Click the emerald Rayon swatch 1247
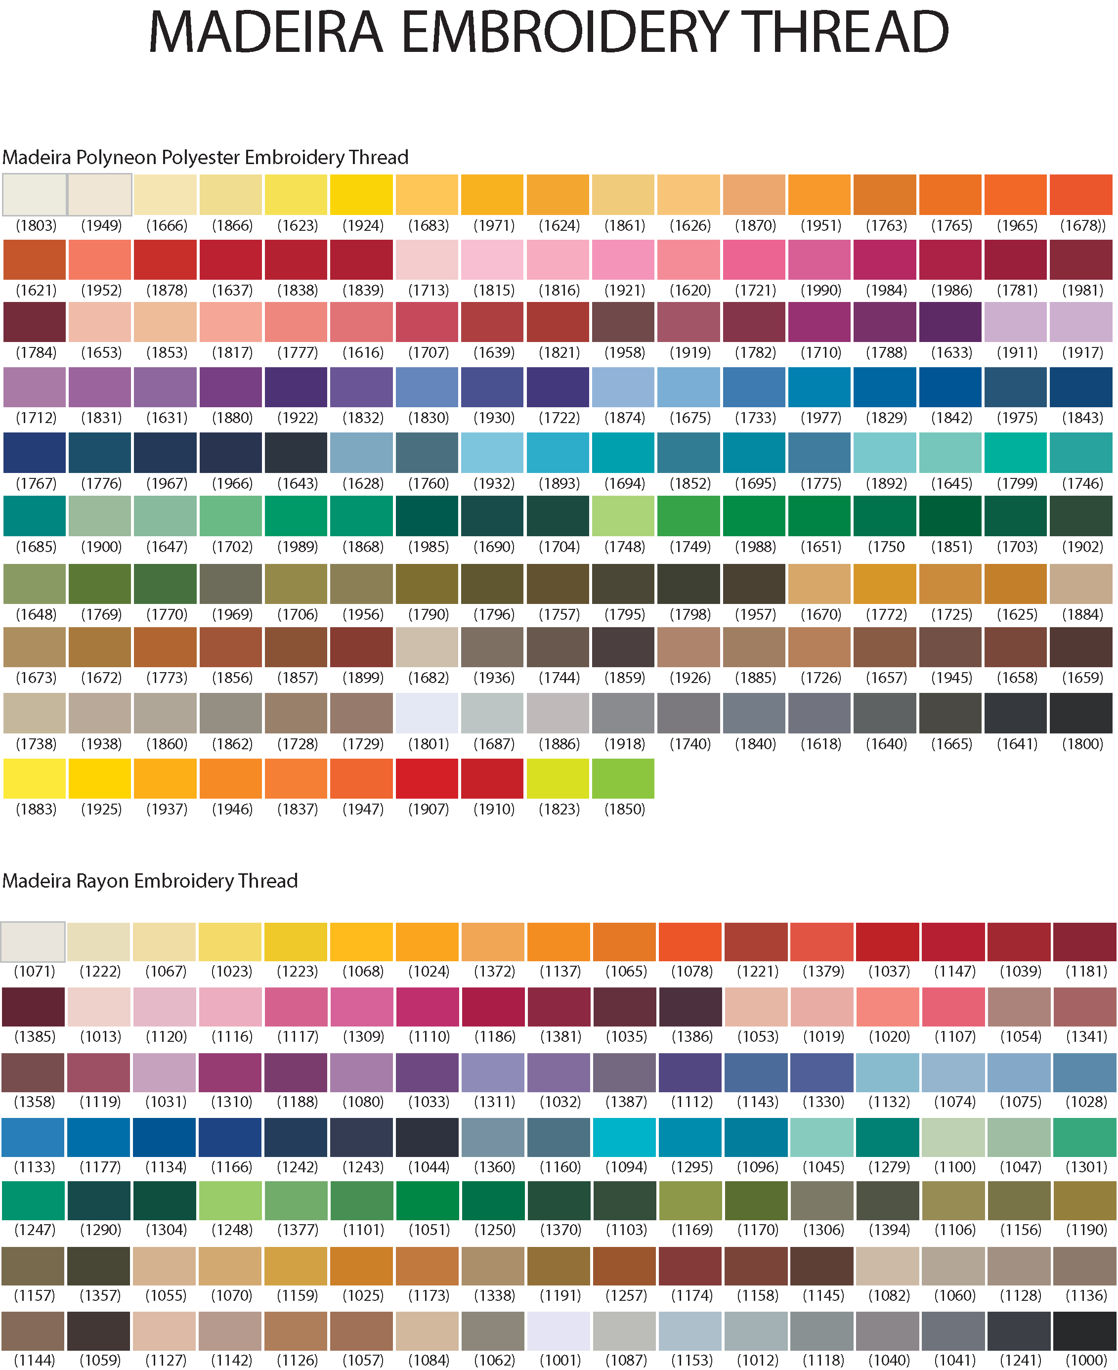Image resolution: width=1118 pixels, height=1370 pixels. [x=33, y=1200]
